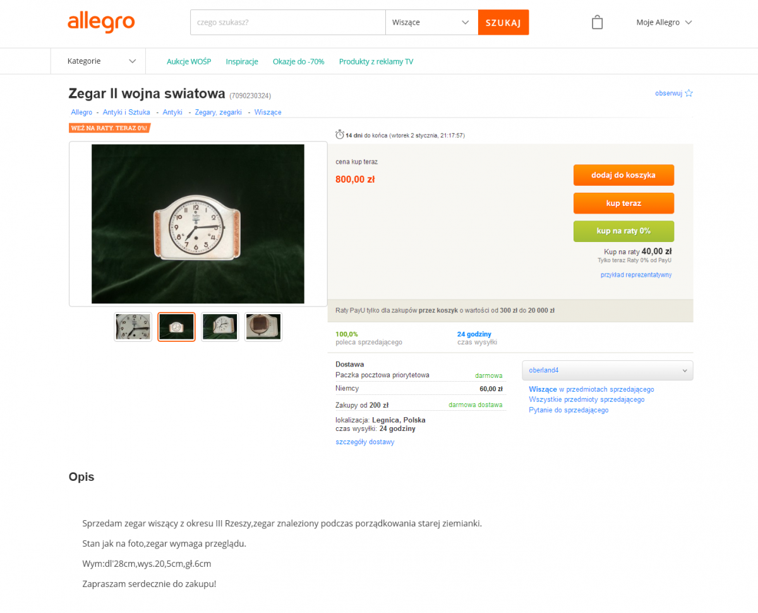Click the observe star icon
This screenshot has height=613, width=758.
click(x=689, y=93)
